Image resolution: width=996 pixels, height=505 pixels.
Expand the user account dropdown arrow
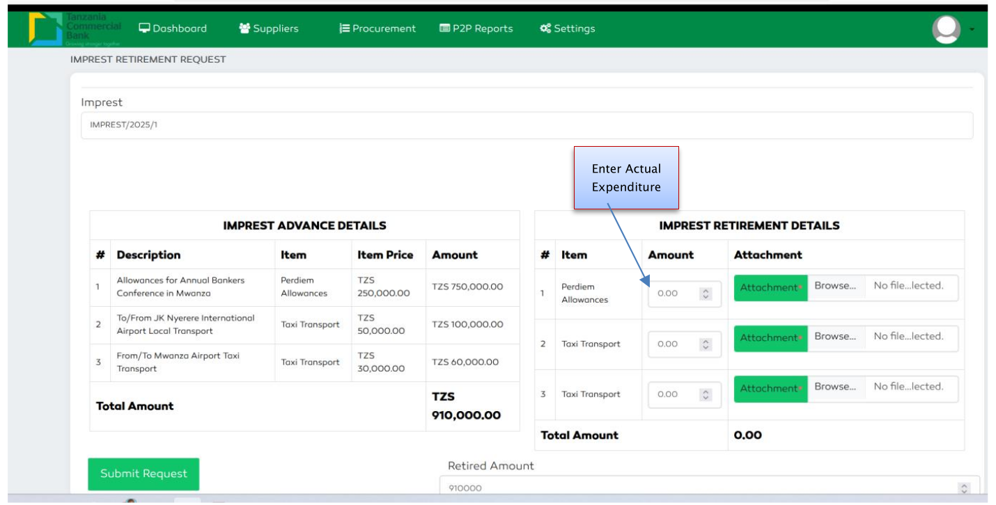972,30
